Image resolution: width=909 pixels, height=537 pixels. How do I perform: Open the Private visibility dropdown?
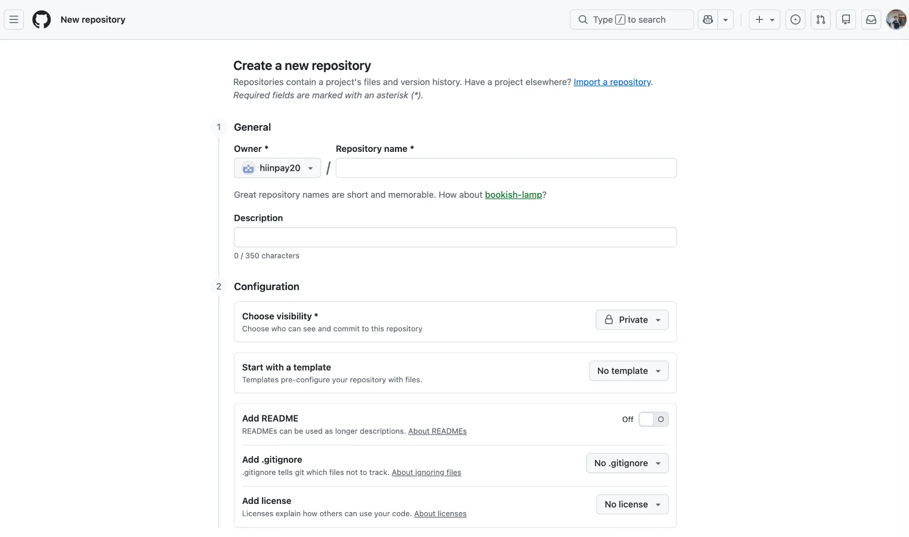click(x=632, y=320)
